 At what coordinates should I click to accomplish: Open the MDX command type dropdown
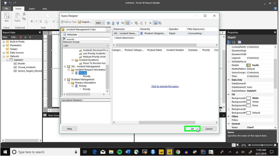pos(100,23)
